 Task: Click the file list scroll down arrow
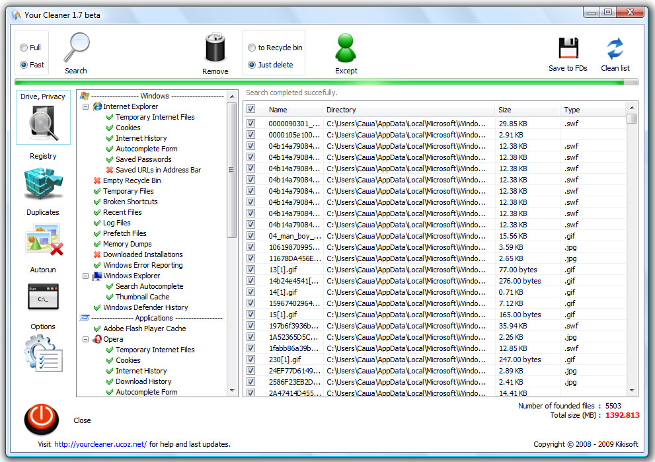coord(632,391)
